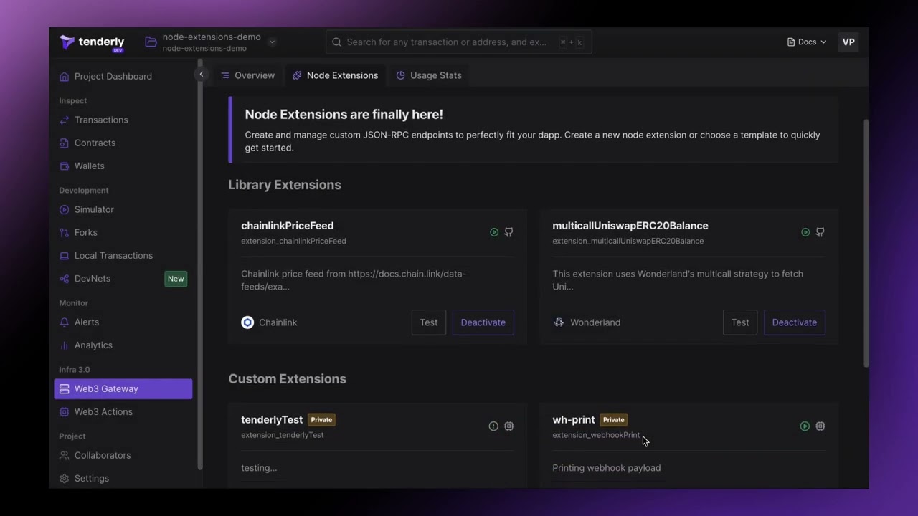Viewport: 918px width, 516px height.
Task: Open the Usage Stats tab
Action: tap(429, 75)
